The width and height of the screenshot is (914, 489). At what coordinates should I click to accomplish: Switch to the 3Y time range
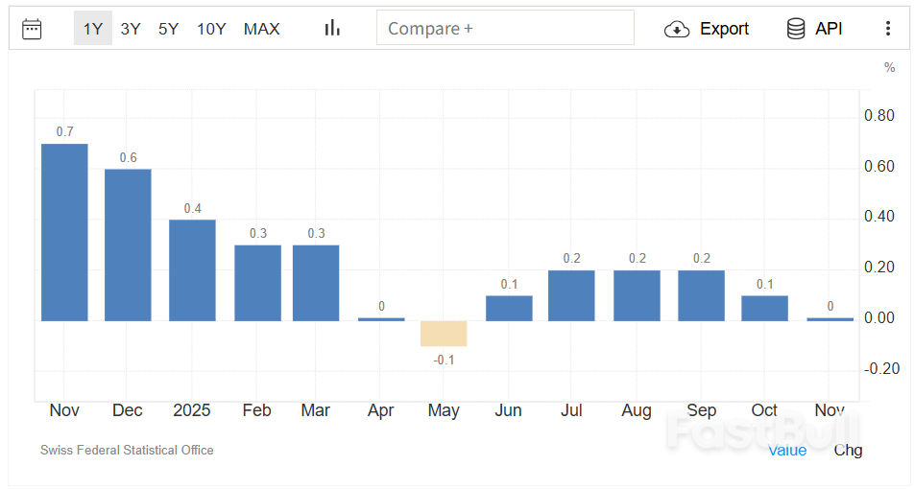pos(131,29)
